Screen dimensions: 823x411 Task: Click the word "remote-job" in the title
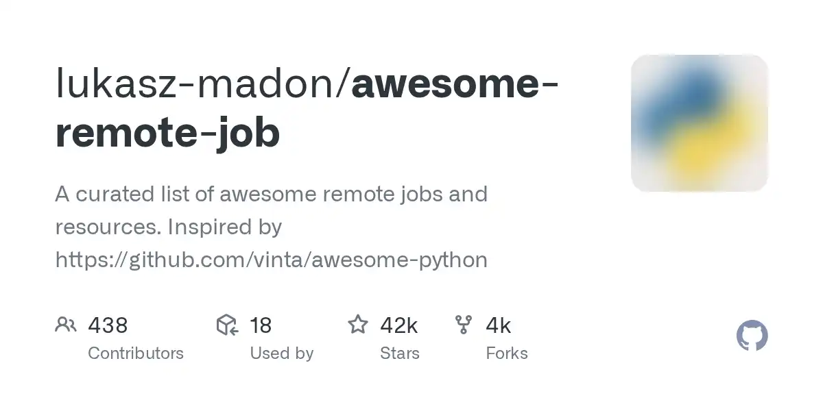click(x=167, y=134)
